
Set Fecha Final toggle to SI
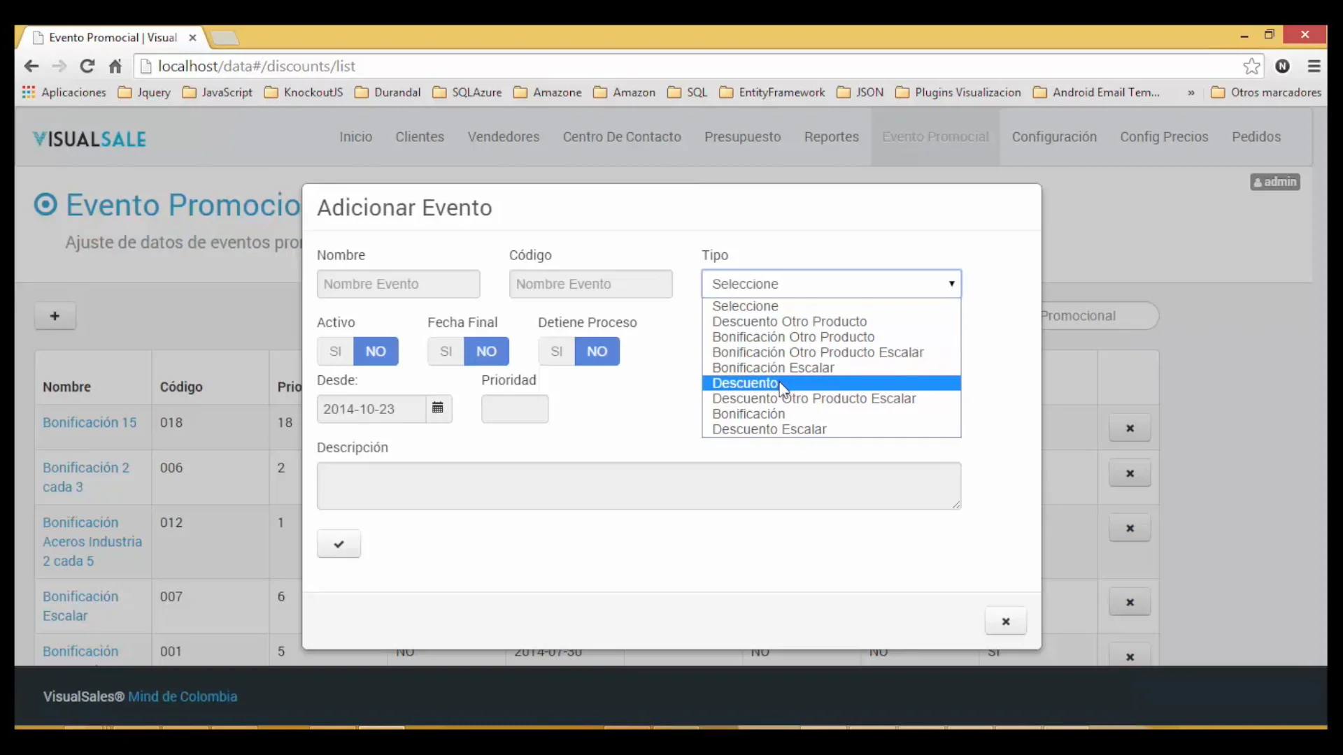tap(446, 351)
